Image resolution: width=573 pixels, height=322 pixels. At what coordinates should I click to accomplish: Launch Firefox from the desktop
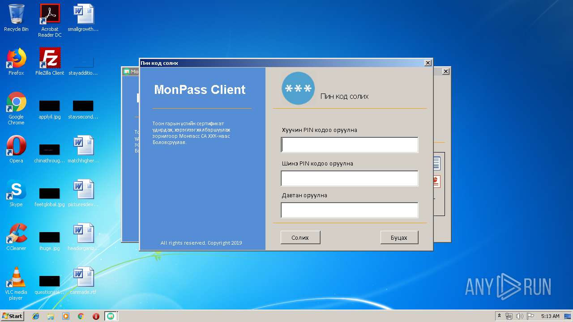pyautogui.click(x=16, y=62)
